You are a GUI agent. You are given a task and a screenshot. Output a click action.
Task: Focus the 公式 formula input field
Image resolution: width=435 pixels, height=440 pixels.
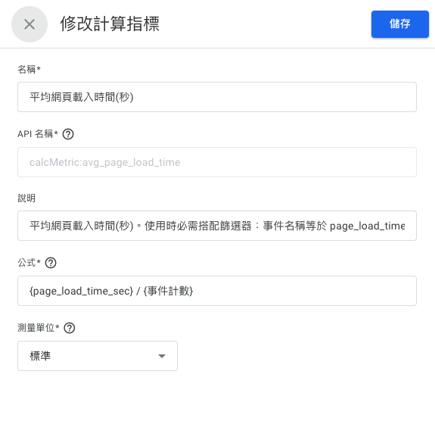point(217,291)
